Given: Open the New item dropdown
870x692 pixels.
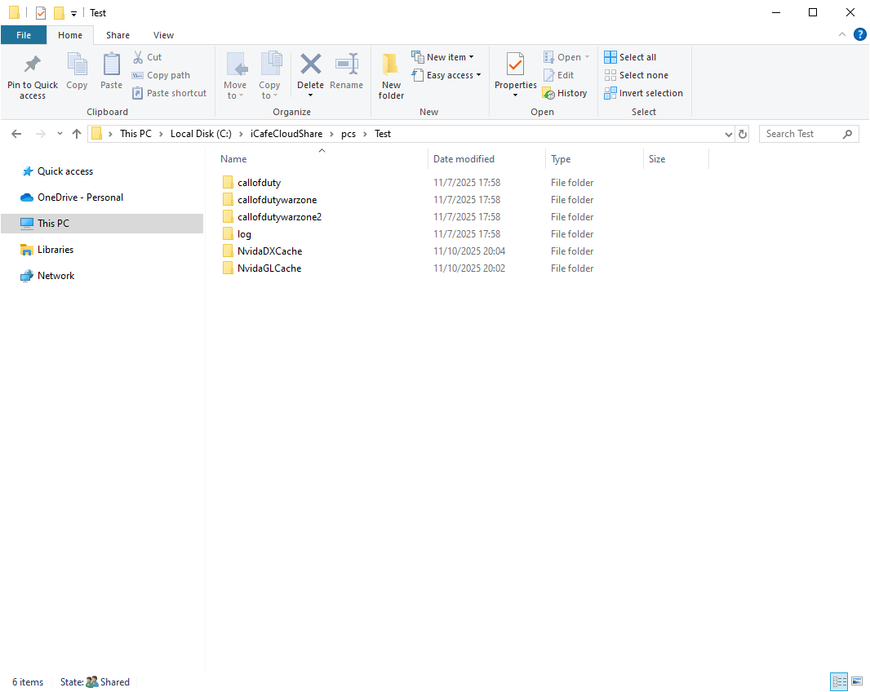Looking at the screenshot, I should [x=445, y=56].
